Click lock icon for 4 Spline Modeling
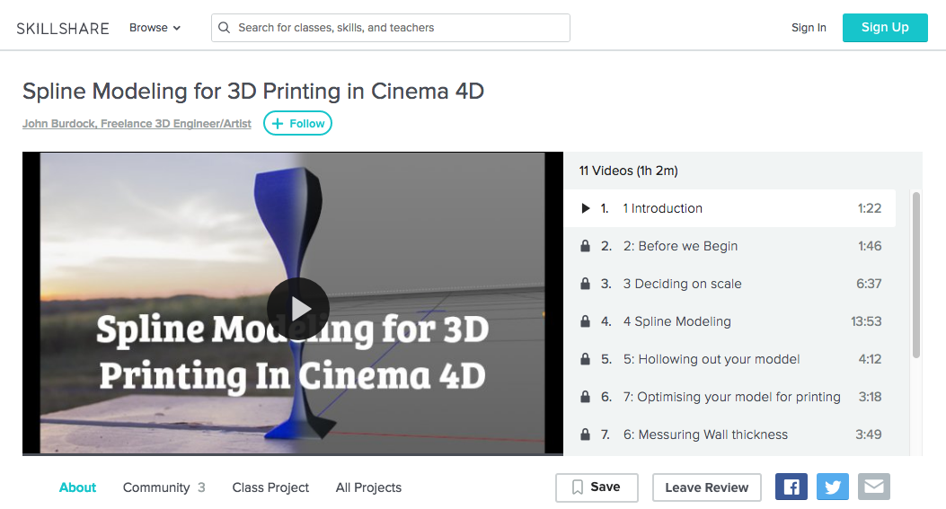Image resolution: width=946 pixels, height=509 pixels. click(x=585, y=321)
